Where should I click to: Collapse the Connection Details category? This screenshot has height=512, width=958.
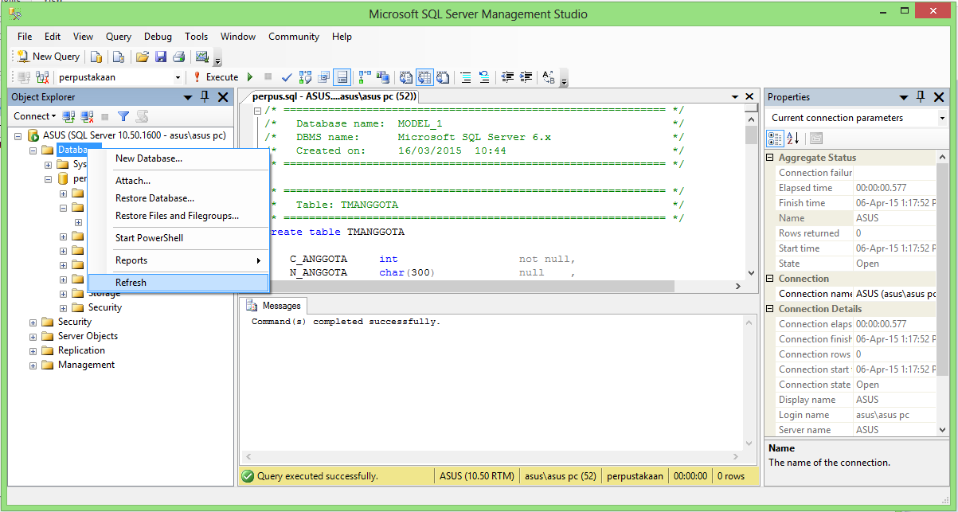point(770,309)
